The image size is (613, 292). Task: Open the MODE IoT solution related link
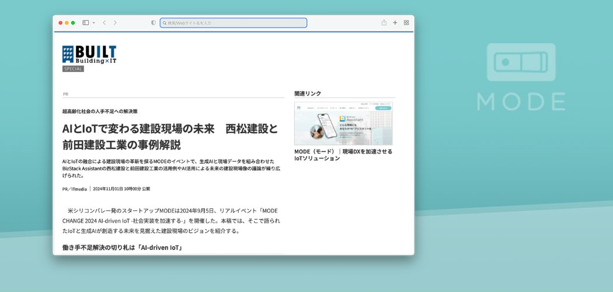(x=343, y=155)
